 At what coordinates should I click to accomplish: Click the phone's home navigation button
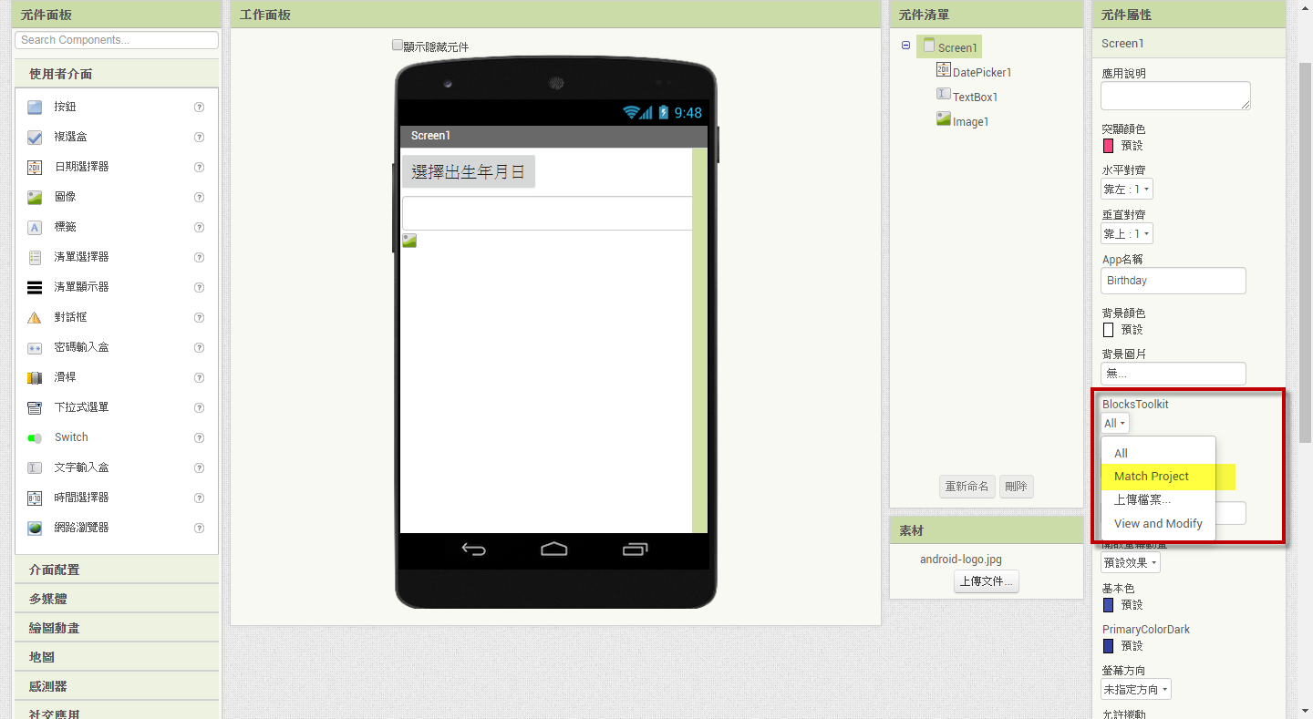553,550
